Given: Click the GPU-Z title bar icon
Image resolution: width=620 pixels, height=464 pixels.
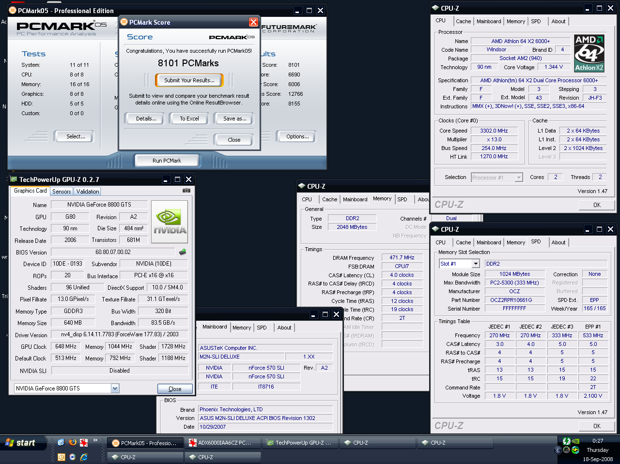Looking at the screenshot, I should pos(14,179).
